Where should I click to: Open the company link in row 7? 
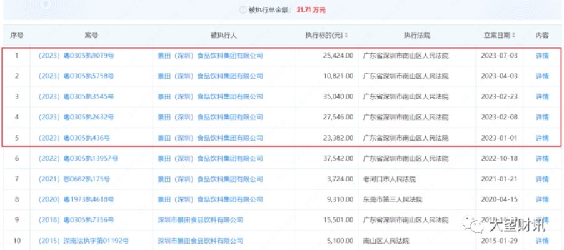tap(211, 179)
